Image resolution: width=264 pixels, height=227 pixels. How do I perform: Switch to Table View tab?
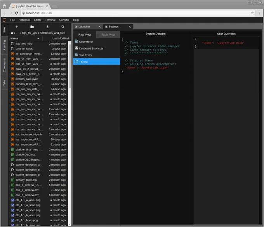[108, 34]
